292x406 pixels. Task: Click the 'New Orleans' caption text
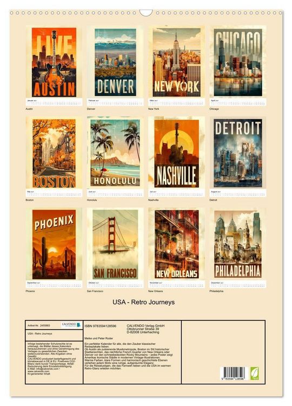(x=156, y=291)
